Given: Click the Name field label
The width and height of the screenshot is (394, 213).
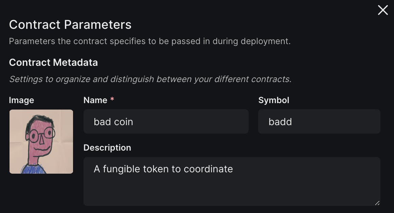Looking at the screenshot, I should click(x=95, y=100).
